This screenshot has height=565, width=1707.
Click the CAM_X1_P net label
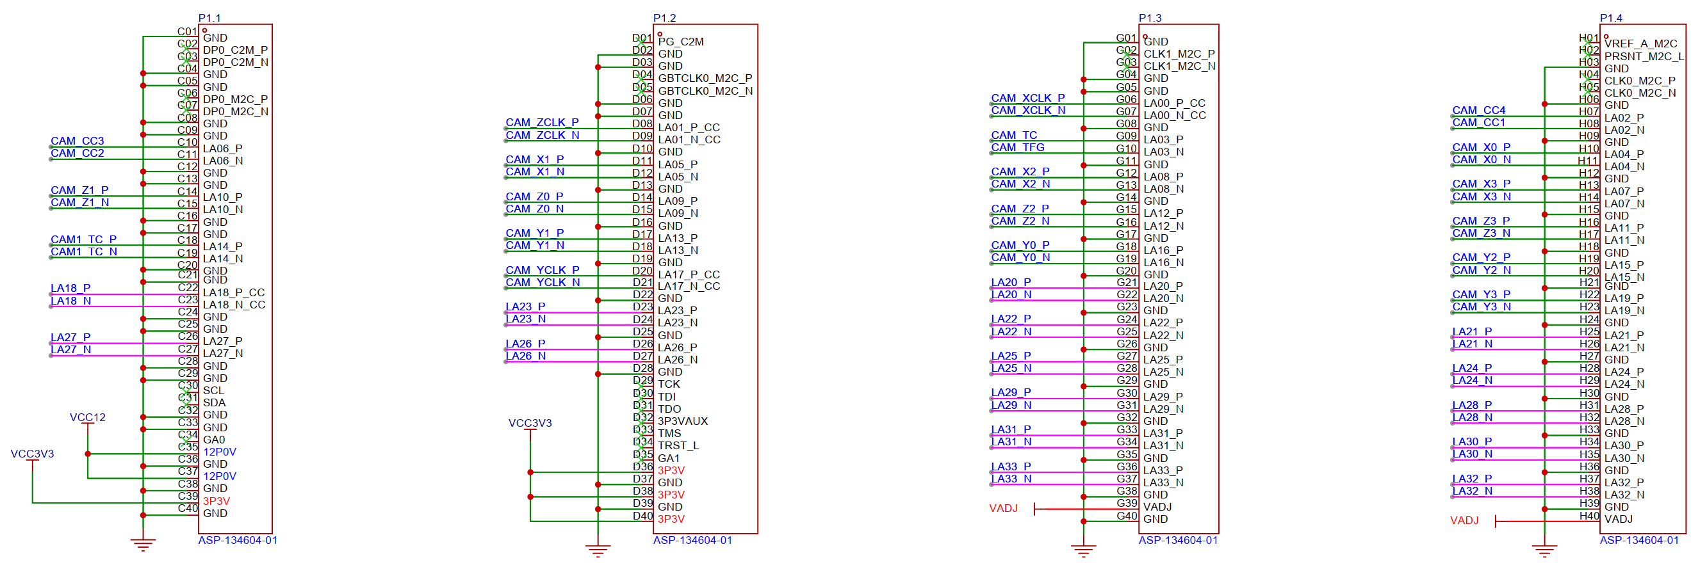coord(535,159)
